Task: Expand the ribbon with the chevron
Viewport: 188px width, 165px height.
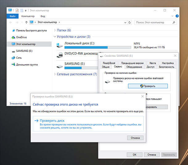Action: point(172,16)
